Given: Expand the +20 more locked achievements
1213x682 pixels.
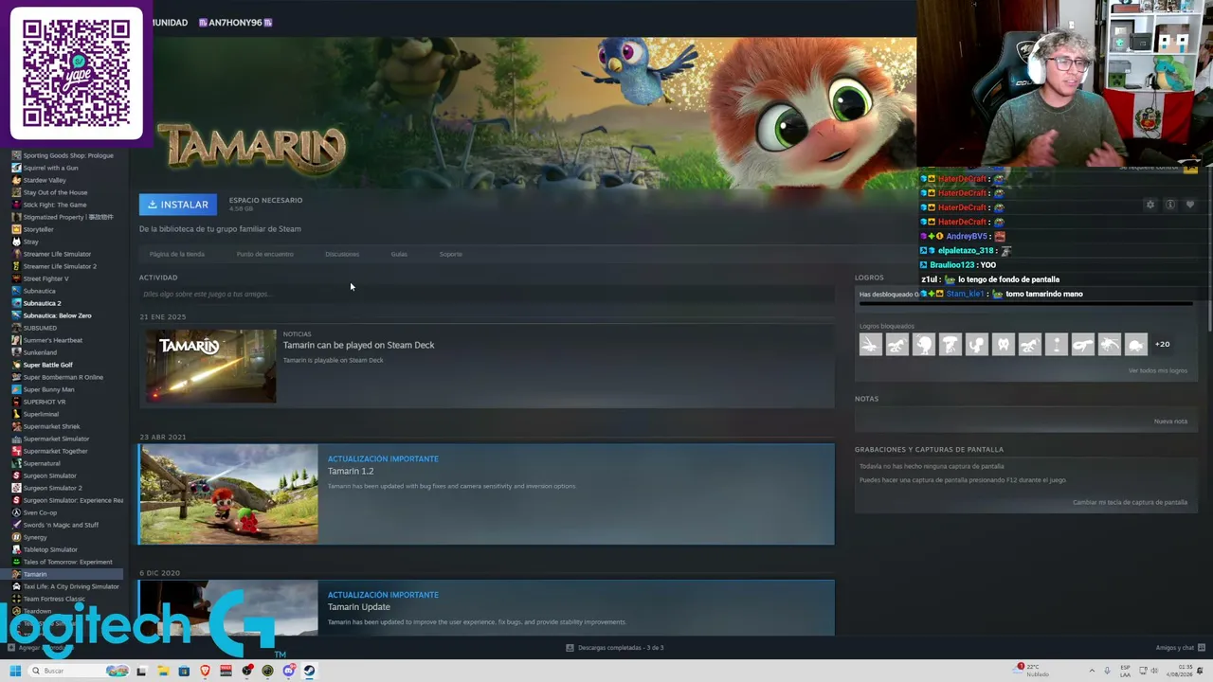Looking at the screenshot, I should pyautogui.click(x=1162, y=345).
